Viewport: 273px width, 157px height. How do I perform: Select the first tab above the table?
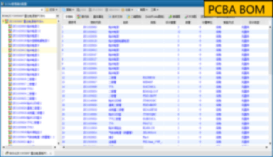(x=69, y=17)
